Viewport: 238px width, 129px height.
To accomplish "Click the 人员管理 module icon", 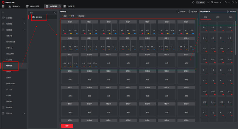I will [64, 6].
